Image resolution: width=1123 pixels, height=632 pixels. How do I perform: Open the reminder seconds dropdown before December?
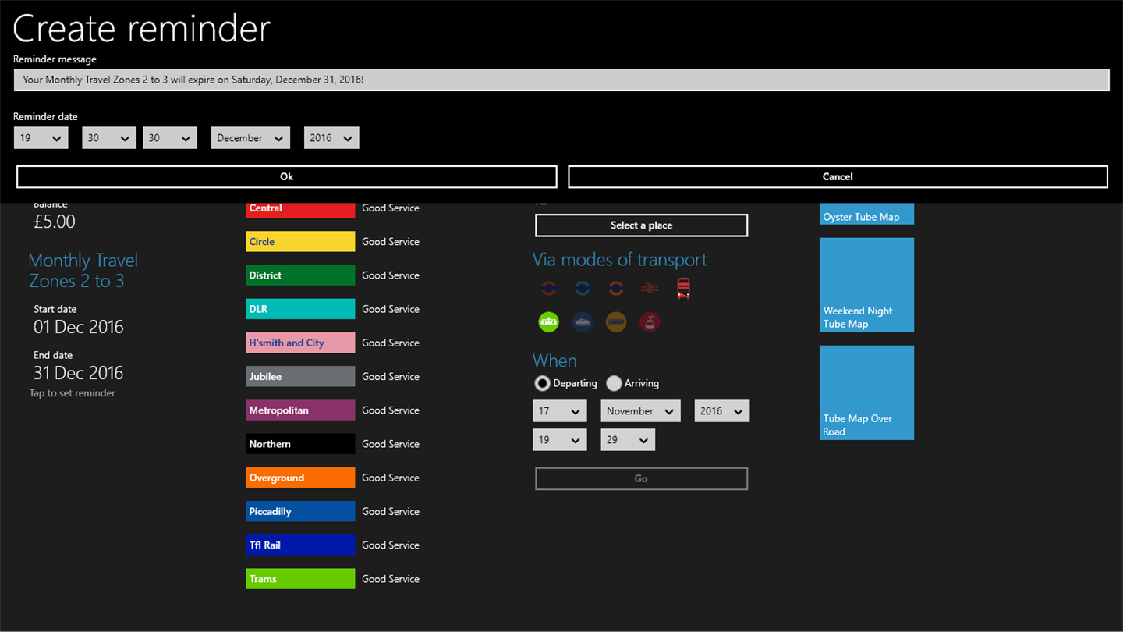coord(170,138)
